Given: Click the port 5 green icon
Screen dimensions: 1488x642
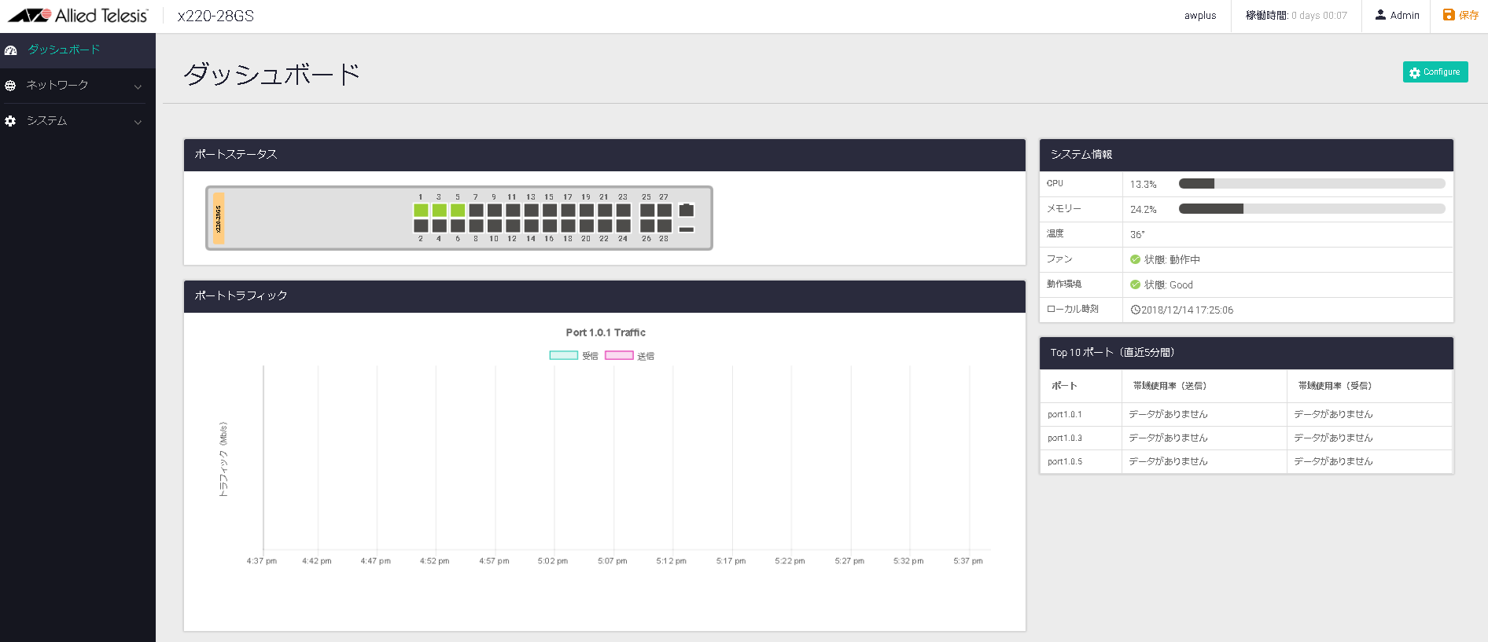Looking at the screenshot, I should [x=458, y=211].
